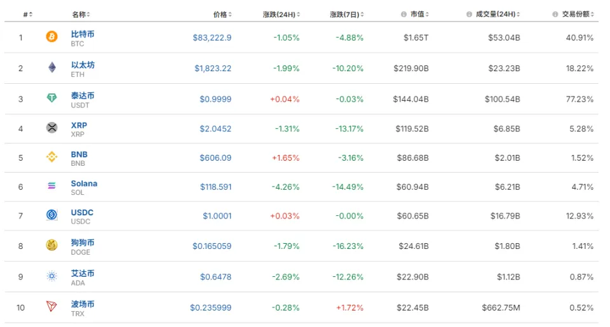Select Ethereum market cap $219.90B
This screenshot has height=327, width=610.
[411, 69]
